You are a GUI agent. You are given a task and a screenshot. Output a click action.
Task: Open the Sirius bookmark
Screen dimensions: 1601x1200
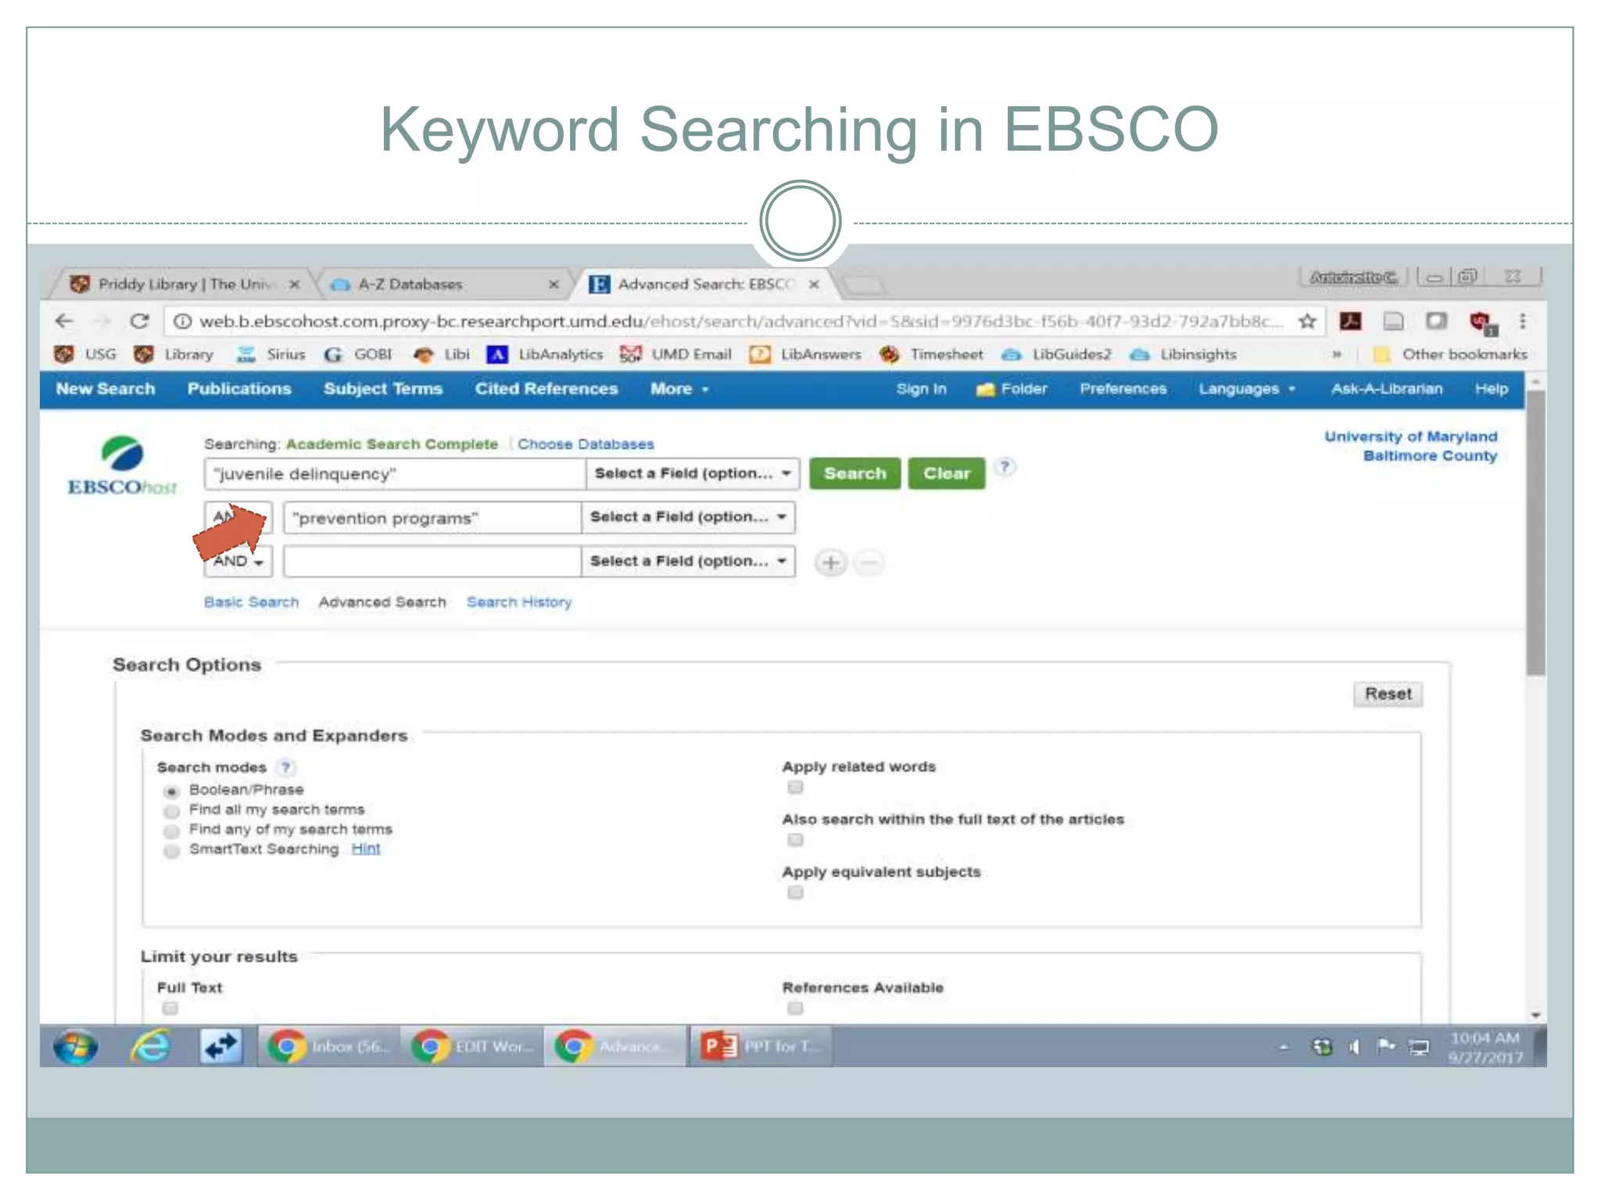pyautogui.click(x=270, y=355)
